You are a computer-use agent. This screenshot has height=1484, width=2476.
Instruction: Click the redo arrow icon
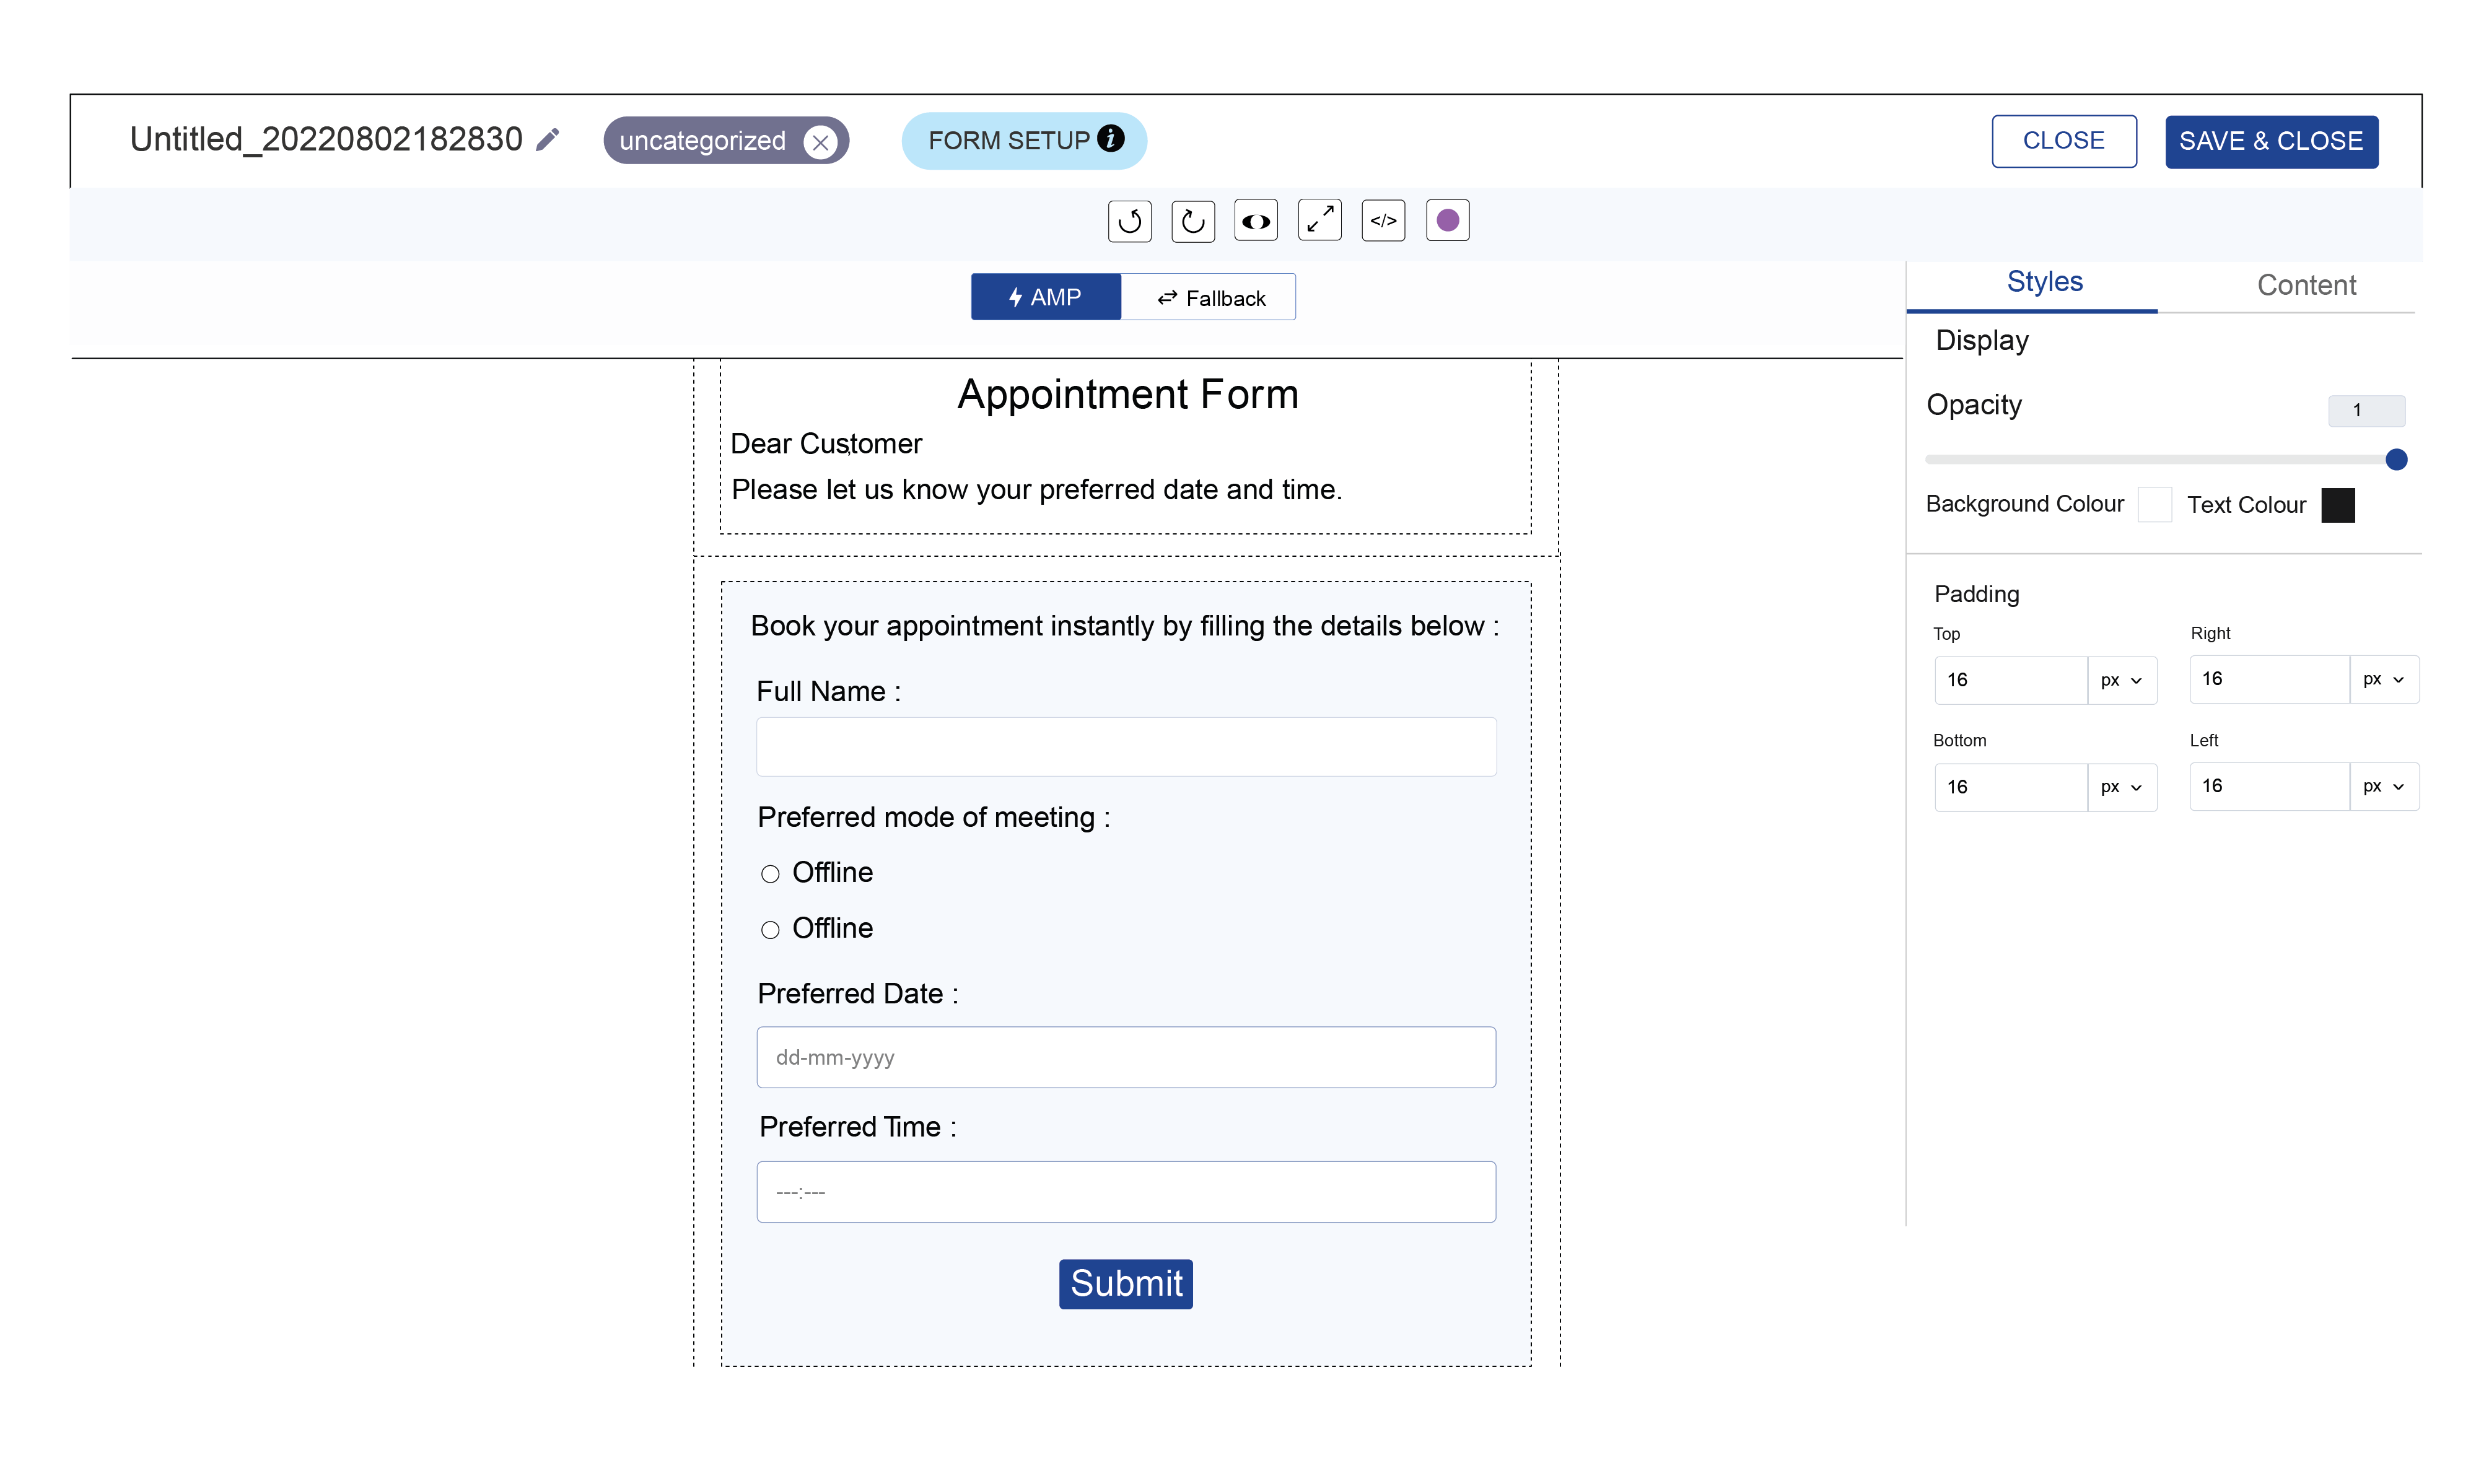click(x=1192, y=221)
